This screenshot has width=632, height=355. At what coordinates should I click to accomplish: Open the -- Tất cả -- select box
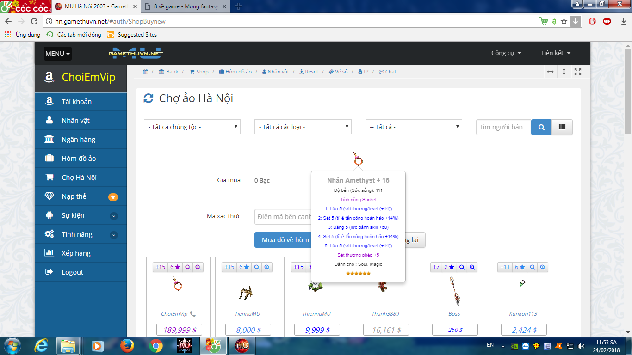[414, 127]
